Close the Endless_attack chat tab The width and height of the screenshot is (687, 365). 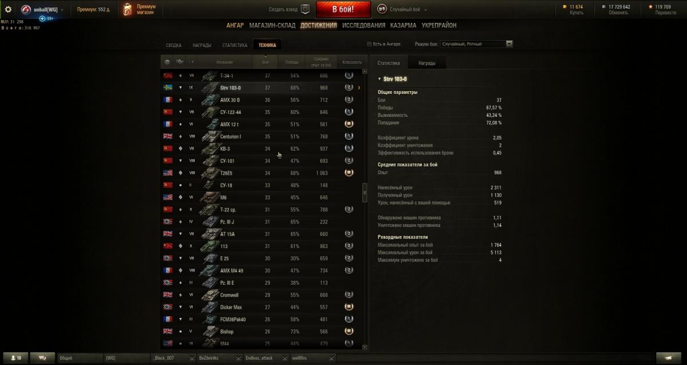click(284, 358)
